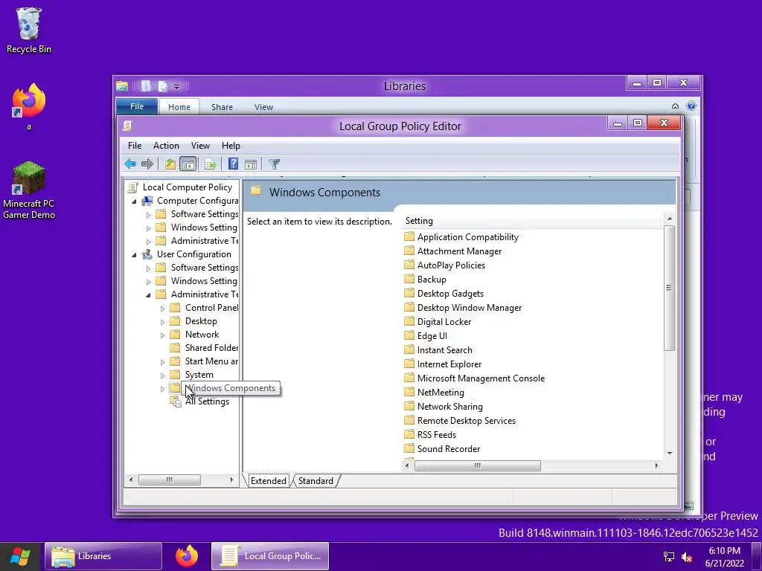Click scroll right arrow of tree pane
This screenshot has height=571, width=762.
(232, 480)
